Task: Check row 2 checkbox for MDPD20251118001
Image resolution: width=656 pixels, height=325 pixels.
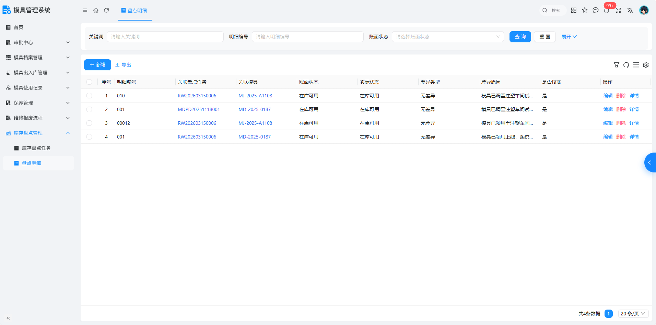Action: (89, 109)
